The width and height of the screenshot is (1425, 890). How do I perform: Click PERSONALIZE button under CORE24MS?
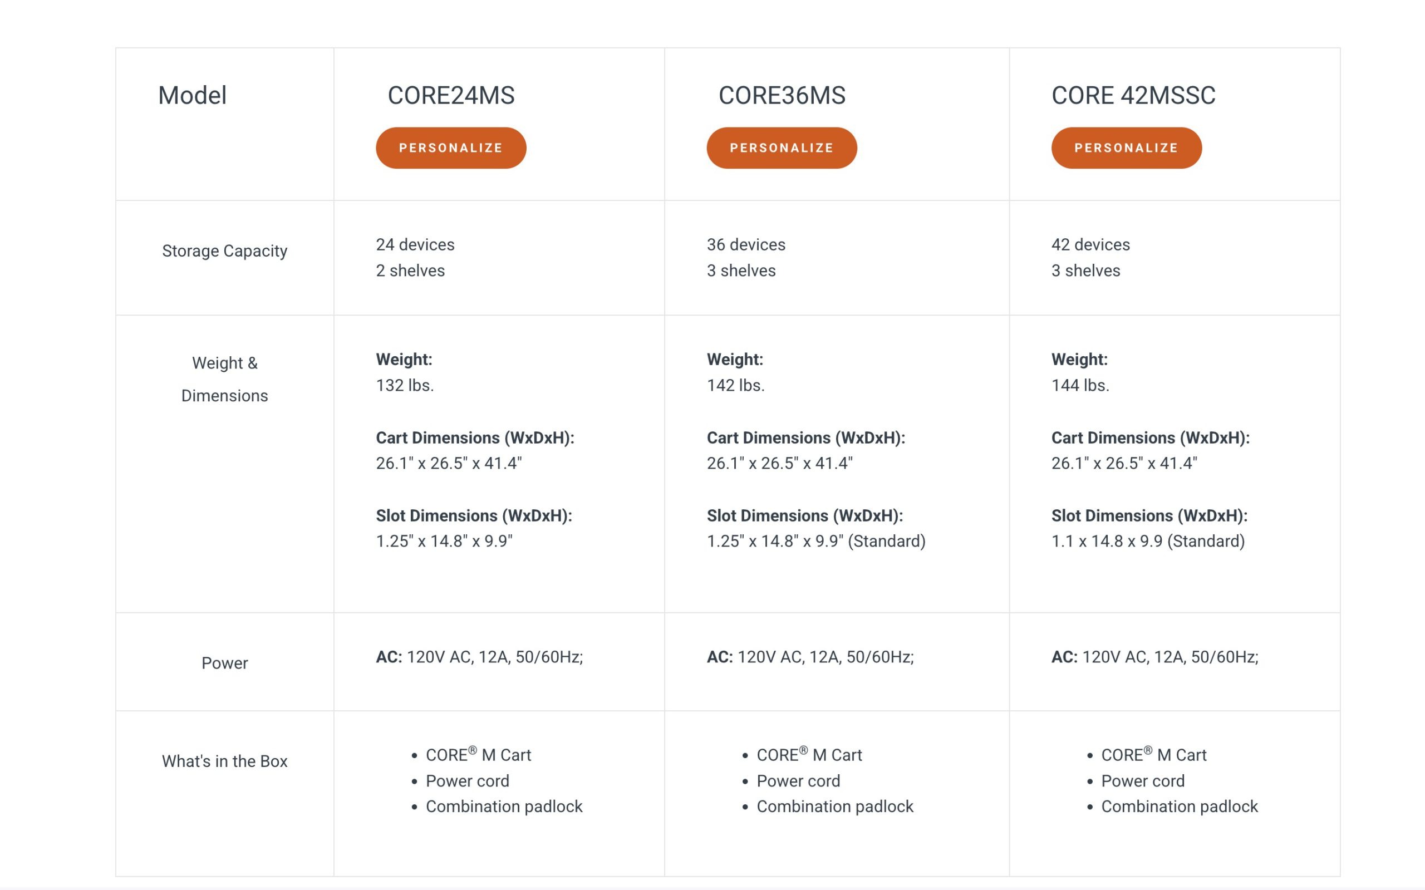(451, 147)
